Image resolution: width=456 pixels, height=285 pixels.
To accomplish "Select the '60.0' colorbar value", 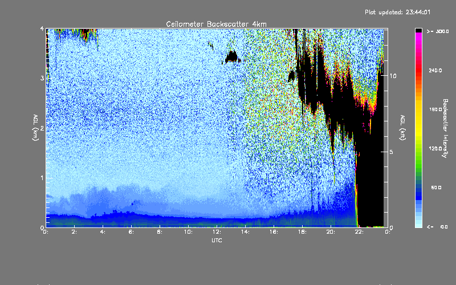I will [436, 188].
